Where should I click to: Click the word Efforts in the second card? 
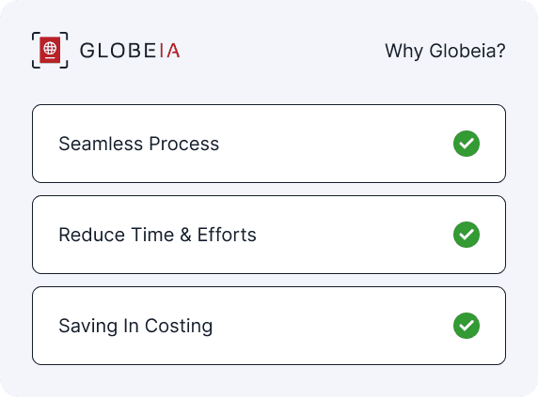[x=227, y=235]
